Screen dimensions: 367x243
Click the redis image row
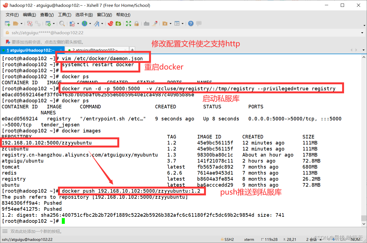159,173
